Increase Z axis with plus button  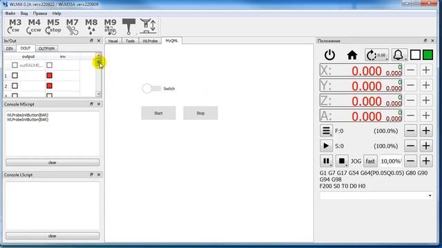click(x=426, y=101)
